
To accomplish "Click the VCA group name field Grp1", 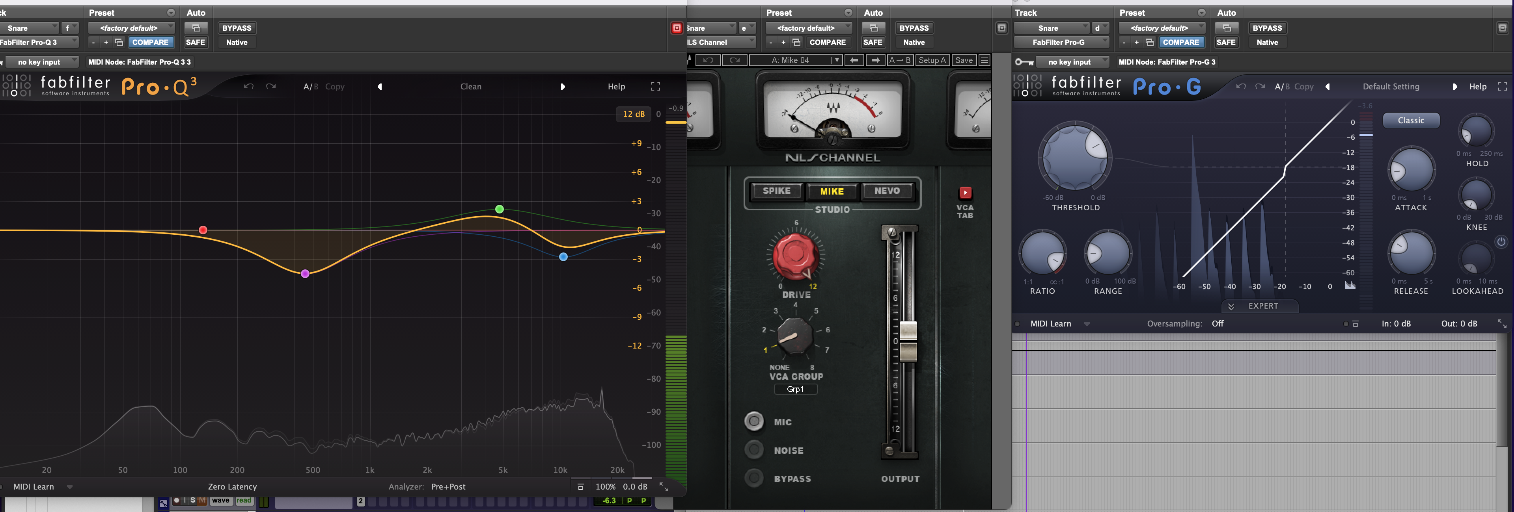I will 795,389.
